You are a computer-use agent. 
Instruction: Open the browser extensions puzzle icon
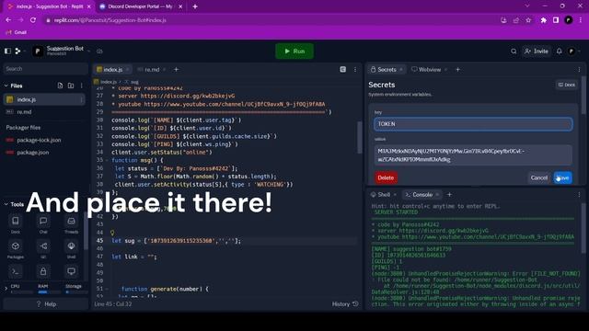click(x=544, y=20)
